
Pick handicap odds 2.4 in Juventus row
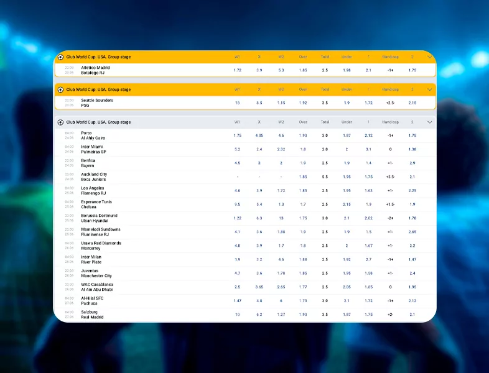point(412,274)
